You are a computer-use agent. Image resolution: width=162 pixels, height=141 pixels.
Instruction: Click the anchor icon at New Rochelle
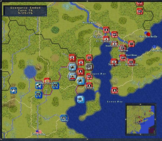coord(146,33)
